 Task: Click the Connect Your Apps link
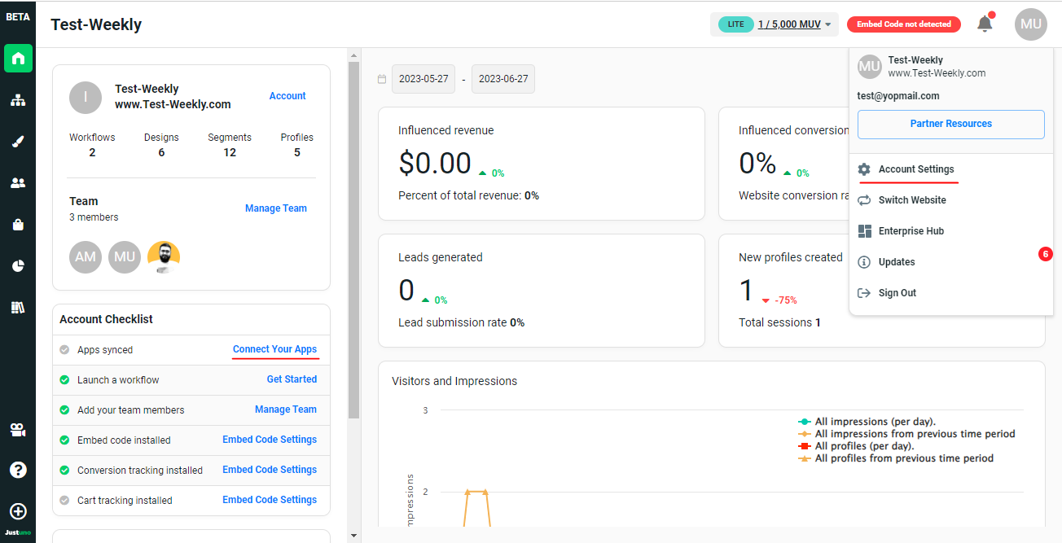pos(274,349)
